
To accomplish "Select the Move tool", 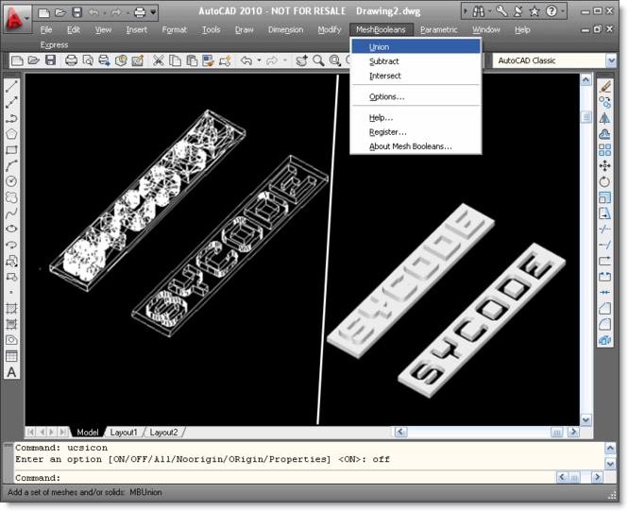I will (604, 165).
